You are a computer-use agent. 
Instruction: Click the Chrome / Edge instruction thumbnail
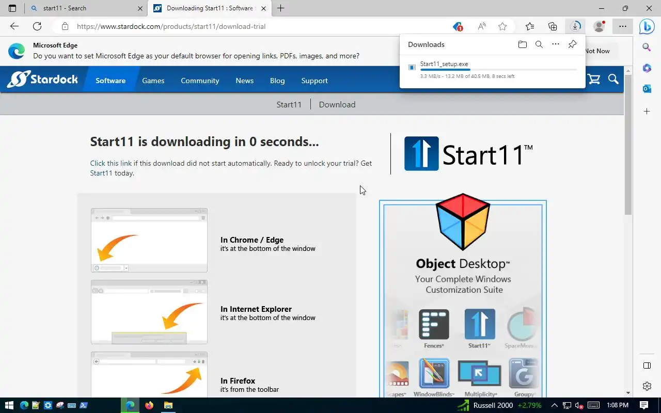pyautogui.click(x=149, y=240)
